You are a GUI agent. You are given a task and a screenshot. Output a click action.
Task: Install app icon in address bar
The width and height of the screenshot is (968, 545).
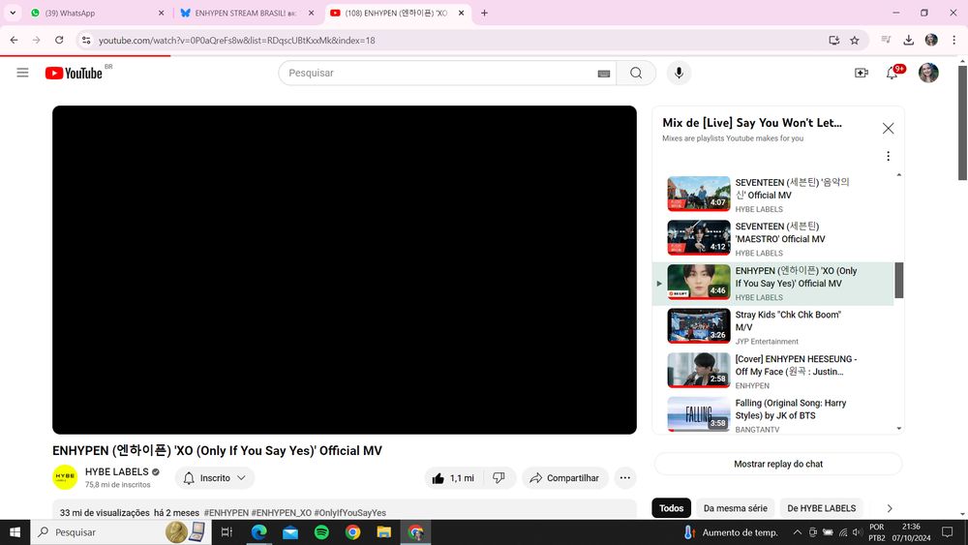(834, 40)
